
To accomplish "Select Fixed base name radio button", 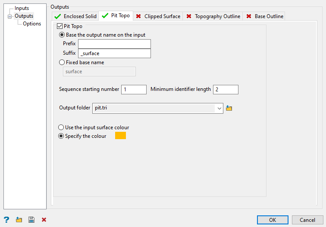I will tap(62, 62).
